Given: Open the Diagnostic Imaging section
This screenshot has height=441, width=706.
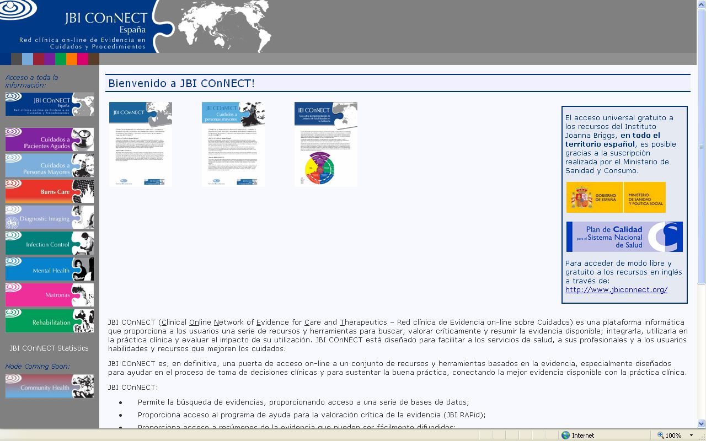Looking at the screenshot, I should pyautogui.click(x=49, y=217).
